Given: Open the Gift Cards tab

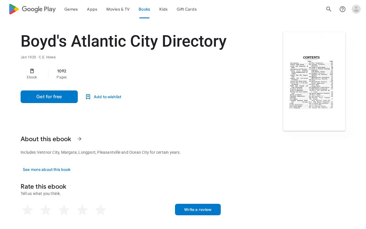Looking at the screenshot, I should pyautogui.click(x=187, y=9).
